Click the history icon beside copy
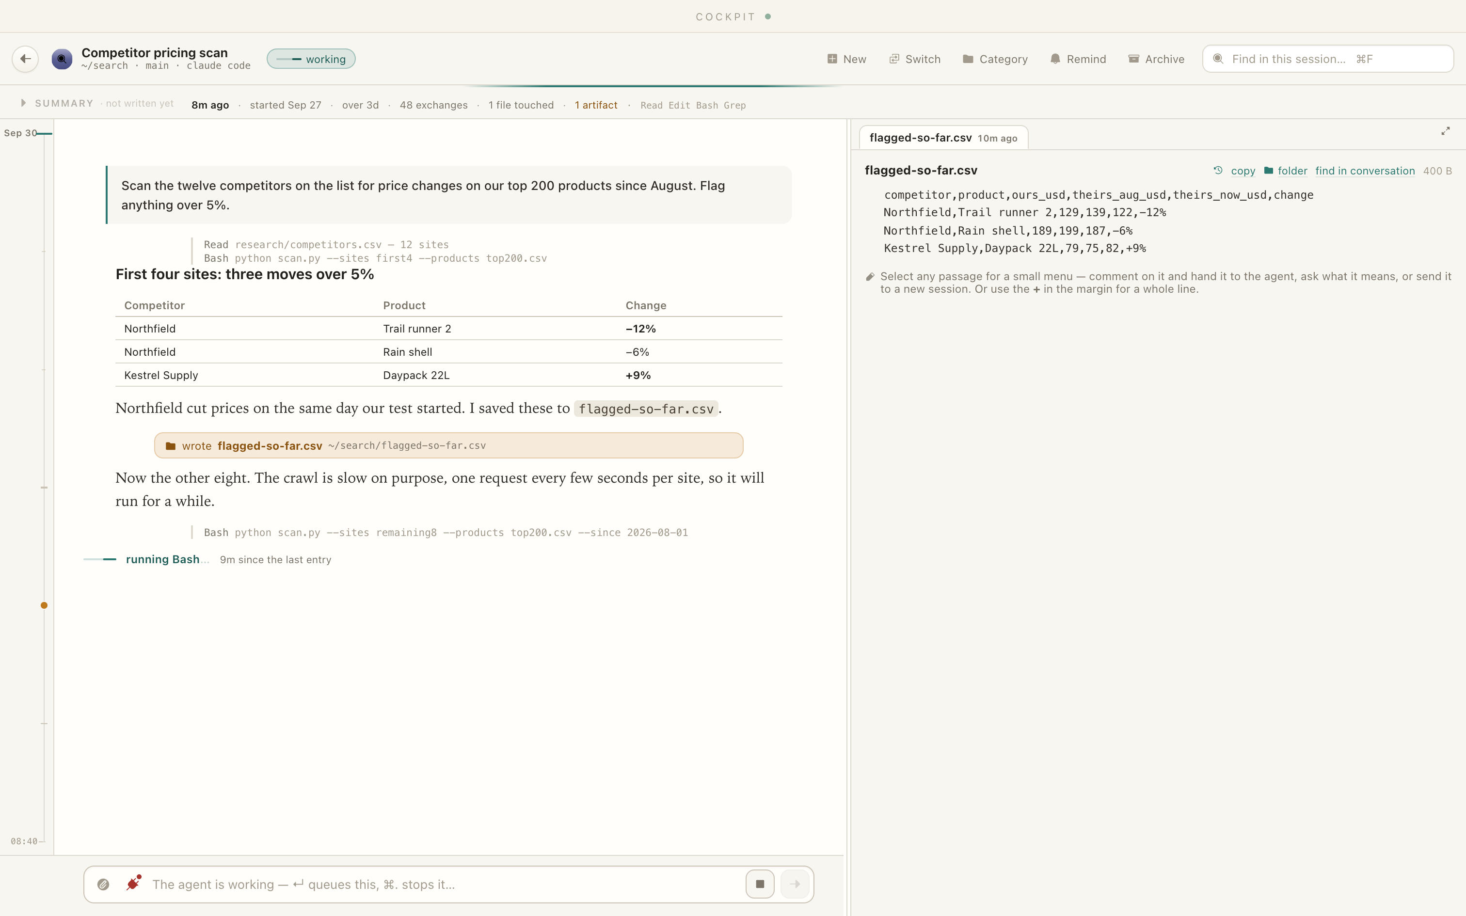The image size is (1466, 916). [1218, 170]
